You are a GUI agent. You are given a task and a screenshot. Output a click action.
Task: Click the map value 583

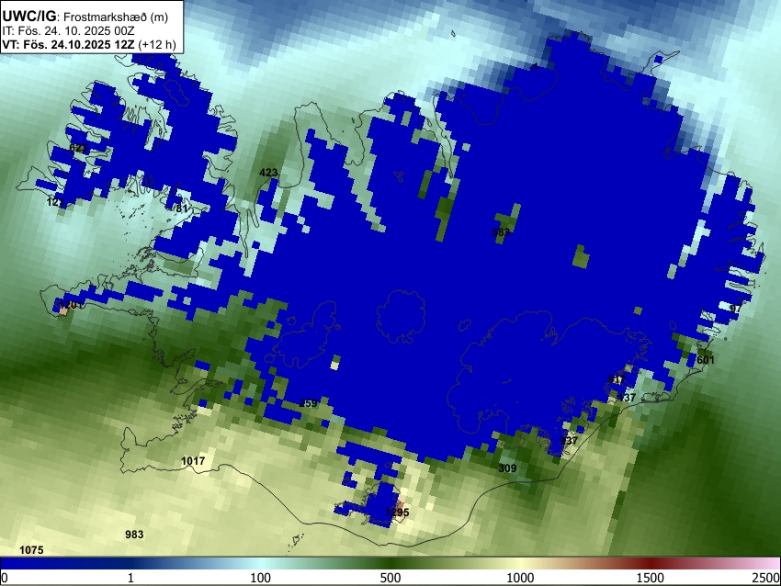tap(501, 232)
